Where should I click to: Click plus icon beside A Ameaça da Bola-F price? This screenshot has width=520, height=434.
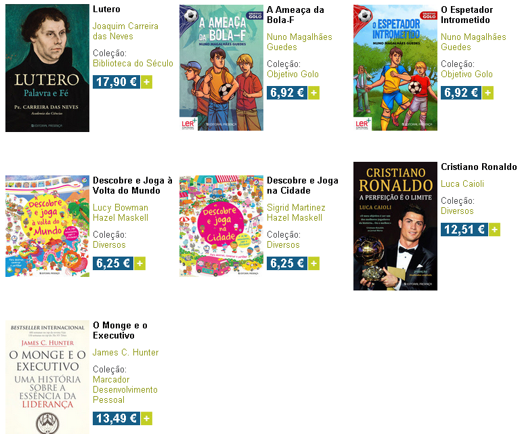click(313, 93)
